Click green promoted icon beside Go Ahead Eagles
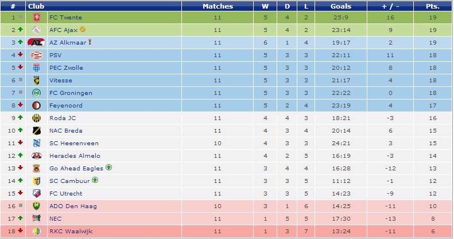This screenshot has height=239, width=454. (x=108, y=168)
